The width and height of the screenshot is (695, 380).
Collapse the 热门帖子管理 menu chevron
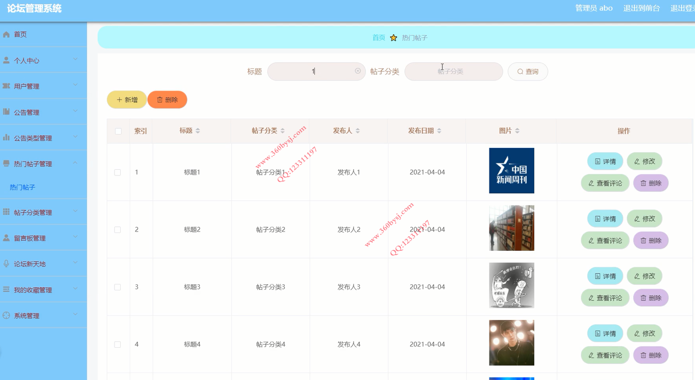(x=75, y=163)
